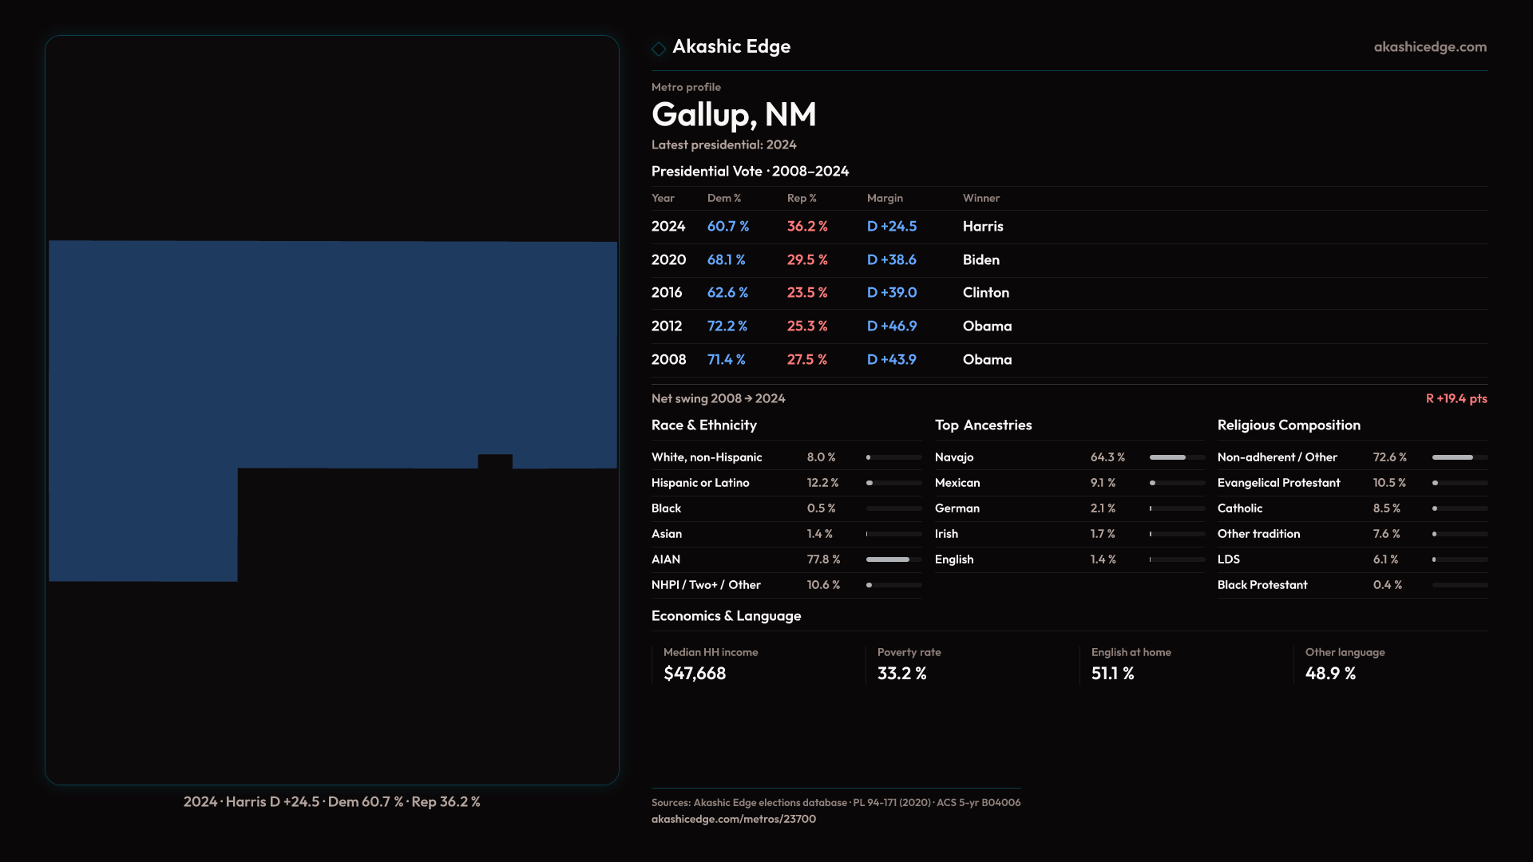Click the D +46.9 margin for 2012
The image size is (1533, 862).
tap(891, 326)
